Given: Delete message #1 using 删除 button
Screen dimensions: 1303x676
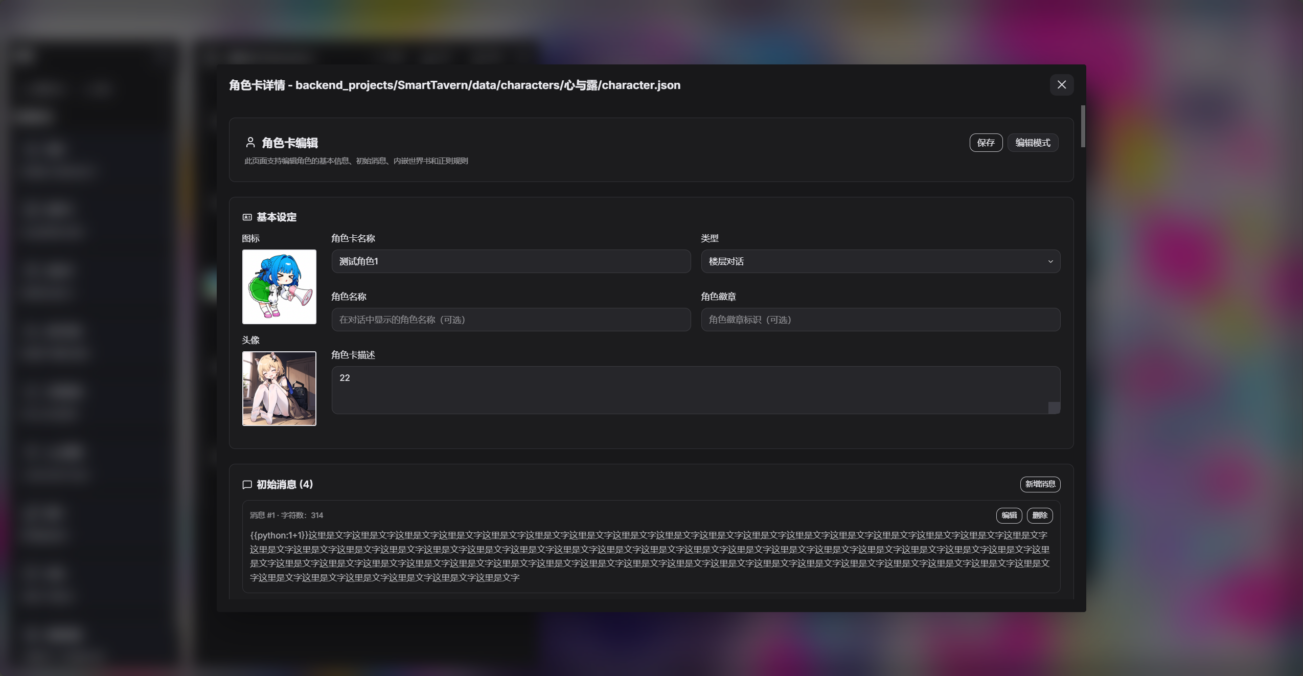Looking at the screenshot, I should pos(1039,515).
